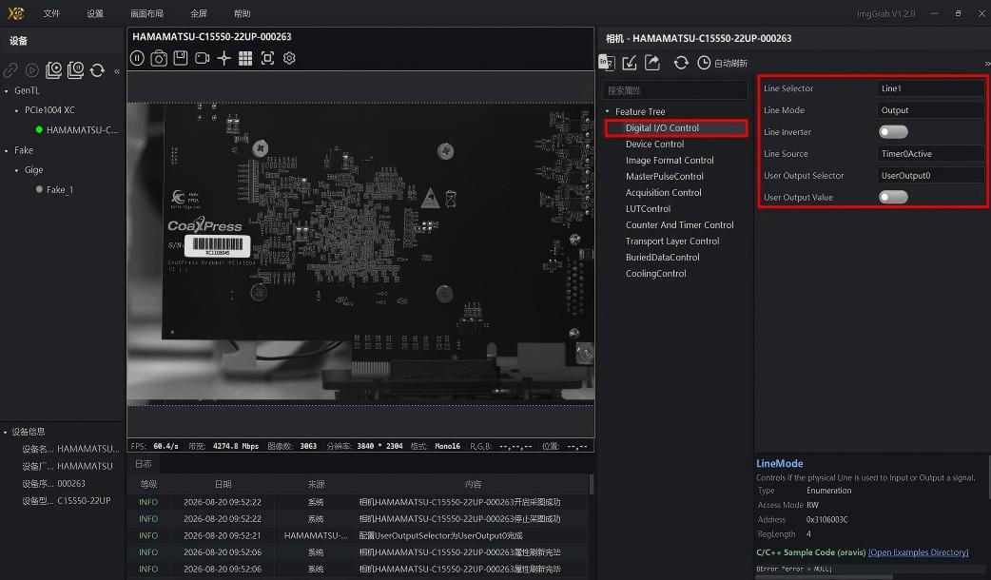Image resolution: width=991 pixels, height=580 pixels.
Task: Collapse the device panel with the double chevron
Action: 117,71
